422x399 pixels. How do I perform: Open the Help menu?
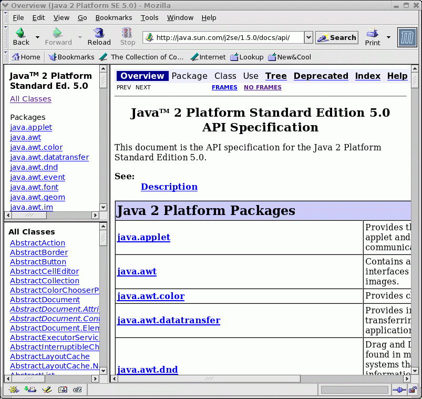(209, 18)
